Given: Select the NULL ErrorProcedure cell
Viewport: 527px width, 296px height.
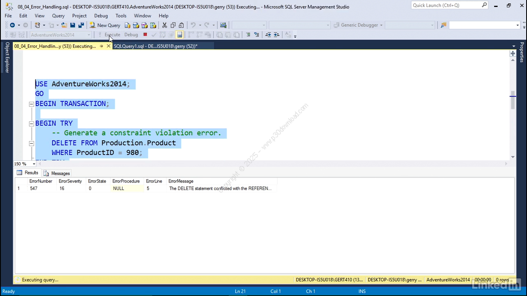Looking at the screenshot, I should coord(127,188).
